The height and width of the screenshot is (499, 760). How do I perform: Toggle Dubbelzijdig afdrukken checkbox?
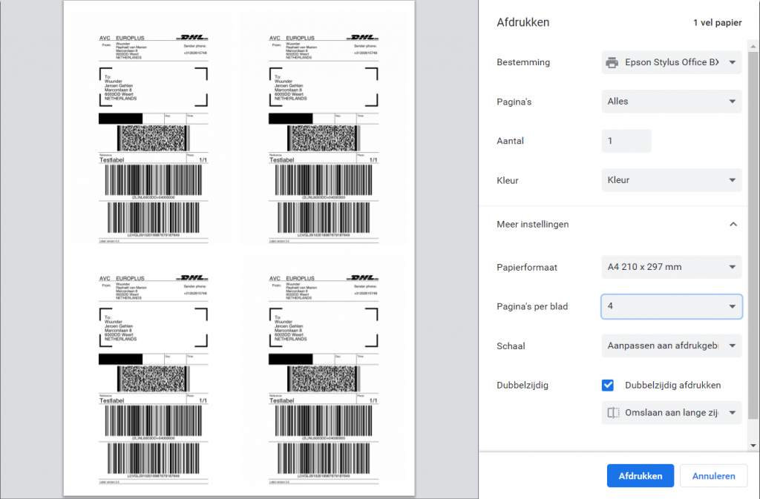click(608, 386)
